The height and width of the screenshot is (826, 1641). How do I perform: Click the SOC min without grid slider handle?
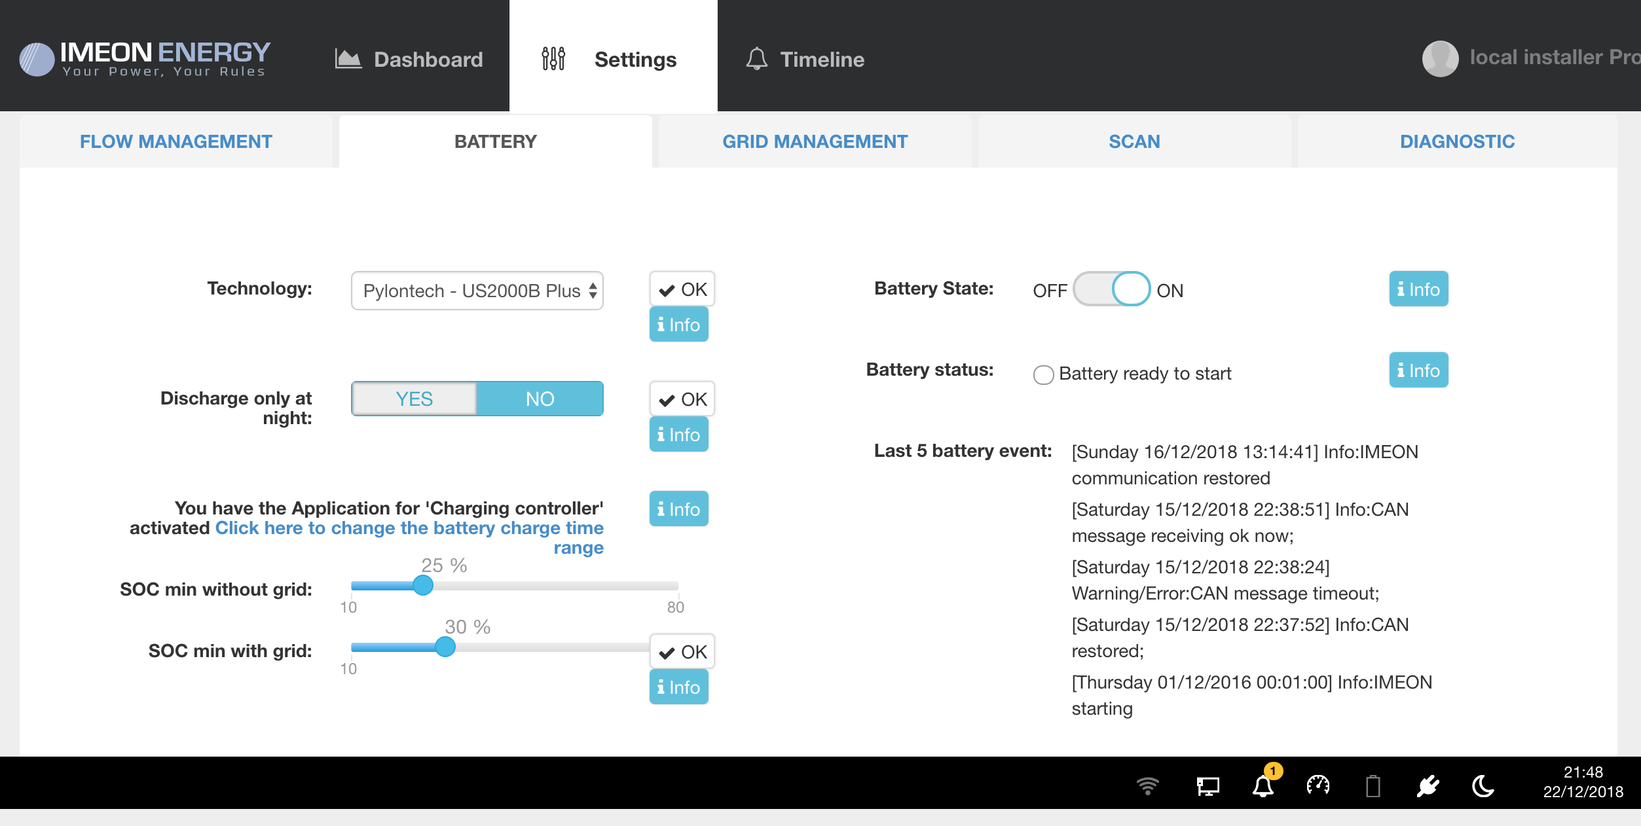click(x=423, y=585)
